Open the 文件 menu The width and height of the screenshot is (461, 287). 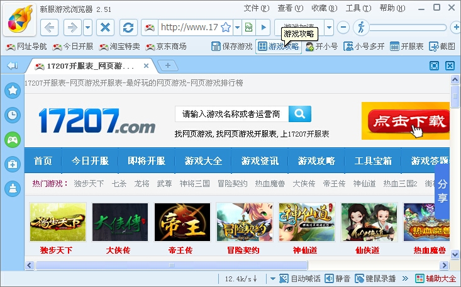257,8
